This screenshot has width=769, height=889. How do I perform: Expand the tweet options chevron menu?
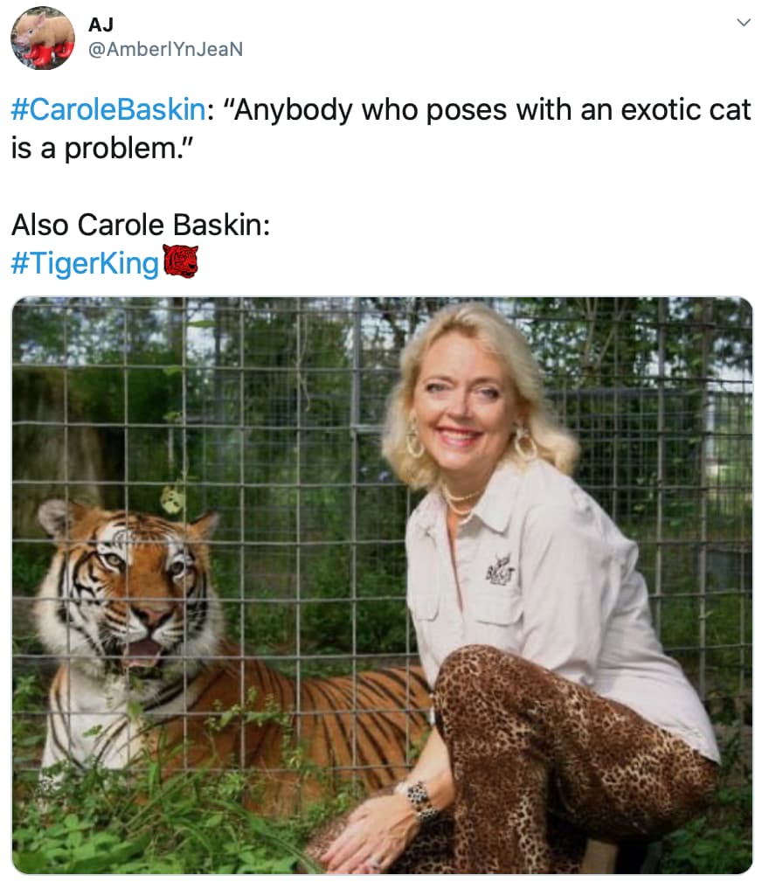(x=743, y=23)
